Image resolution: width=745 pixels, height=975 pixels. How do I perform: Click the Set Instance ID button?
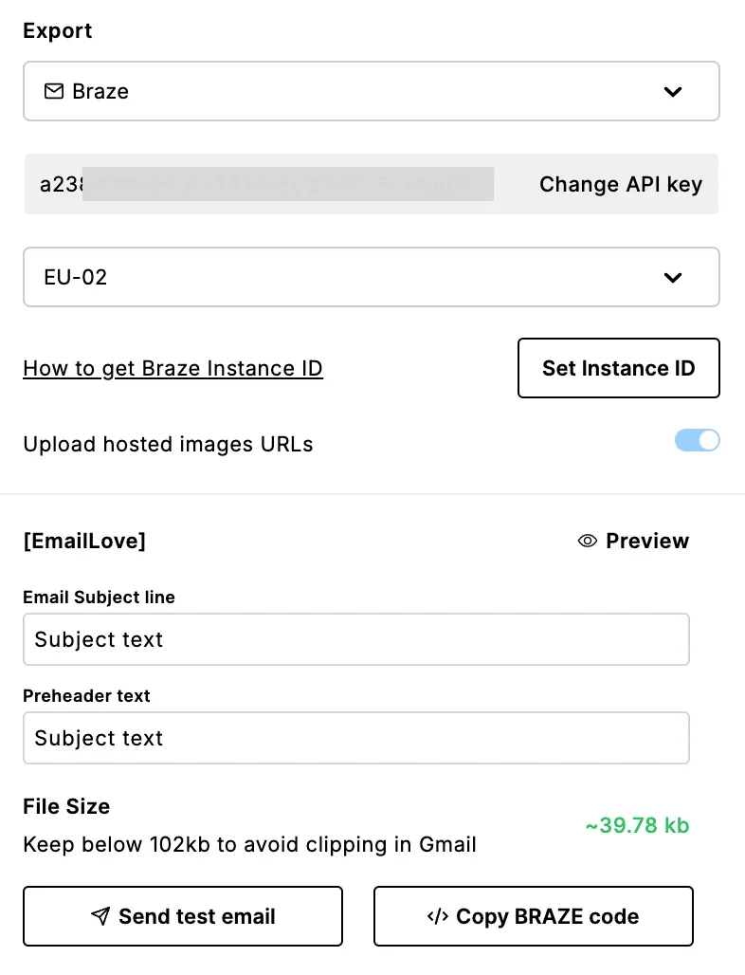click(x=618, y=368)
